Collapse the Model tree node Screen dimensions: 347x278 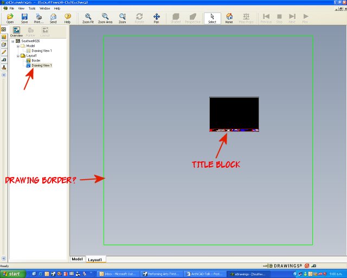pos(18,46)
